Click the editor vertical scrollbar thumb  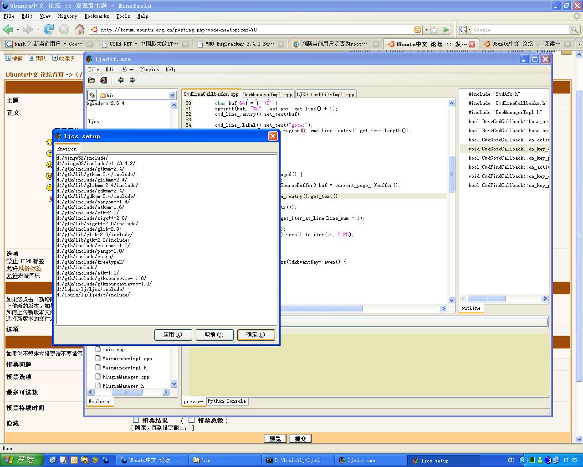click(451, 174)
